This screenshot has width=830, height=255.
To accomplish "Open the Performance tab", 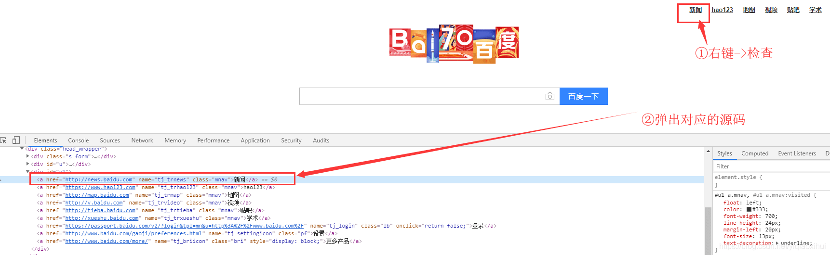I will coord(213,140).
